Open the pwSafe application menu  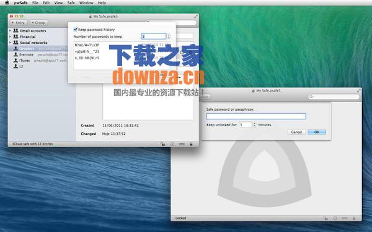click(20, 3)
